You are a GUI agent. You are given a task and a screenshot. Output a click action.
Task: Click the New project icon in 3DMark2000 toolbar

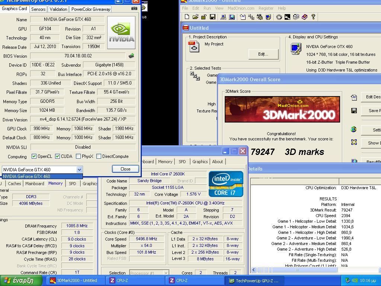(x=187, y=17)
